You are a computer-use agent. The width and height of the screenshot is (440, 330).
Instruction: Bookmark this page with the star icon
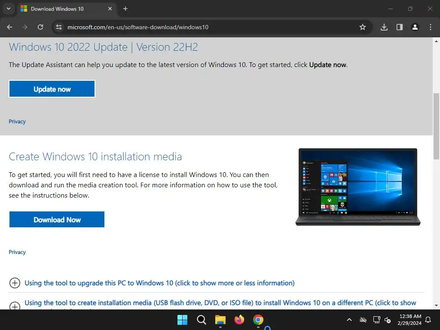coord(363,27)
